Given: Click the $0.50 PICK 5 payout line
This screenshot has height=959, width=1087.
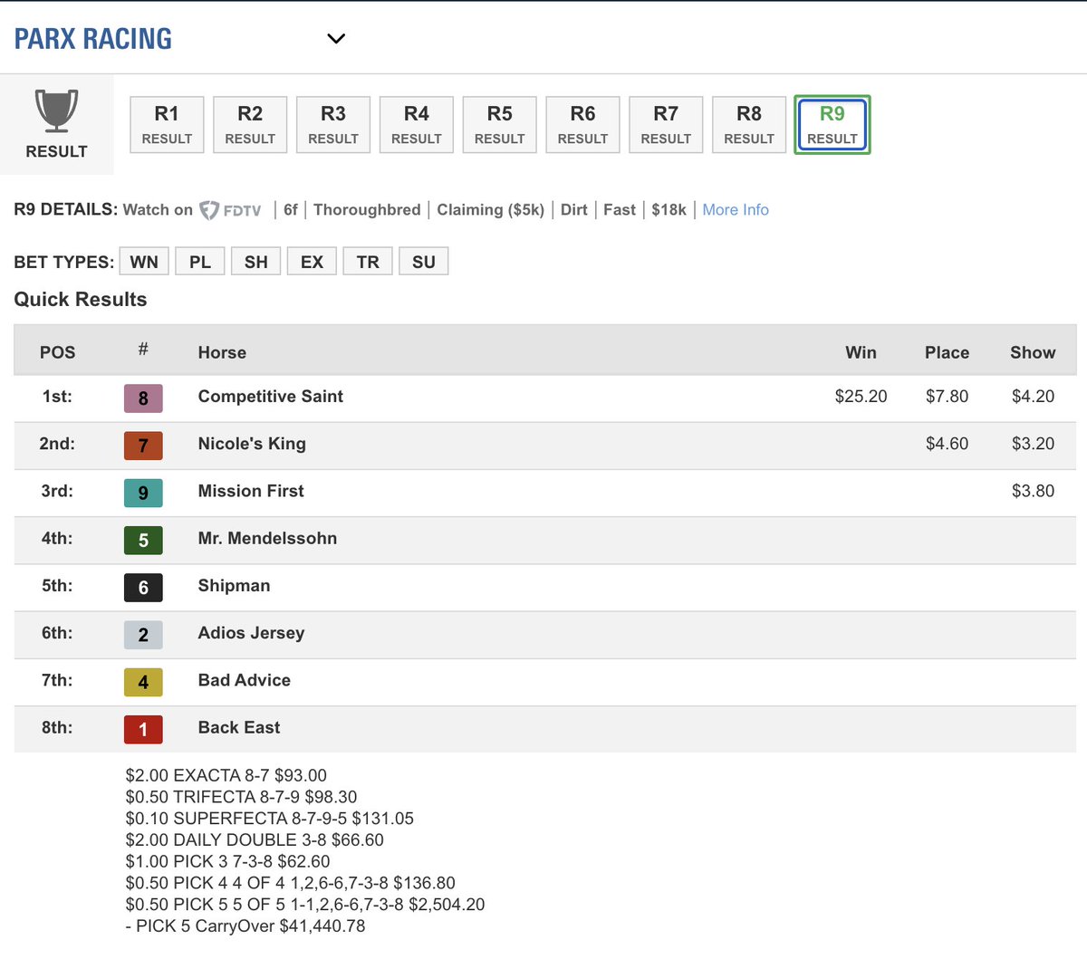Looking at the screenshot, I should pyautogui.click(x=305, y=905).
